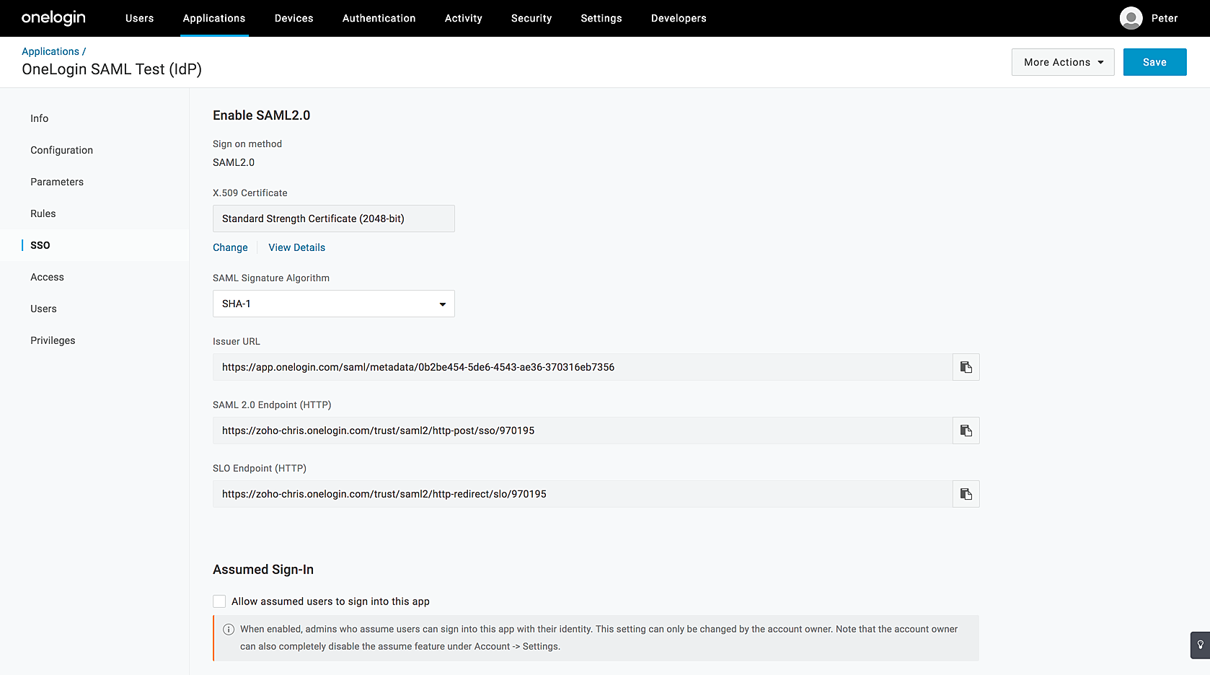Go to the Parameters tab

pyautogui.click(x=57, y=182)
